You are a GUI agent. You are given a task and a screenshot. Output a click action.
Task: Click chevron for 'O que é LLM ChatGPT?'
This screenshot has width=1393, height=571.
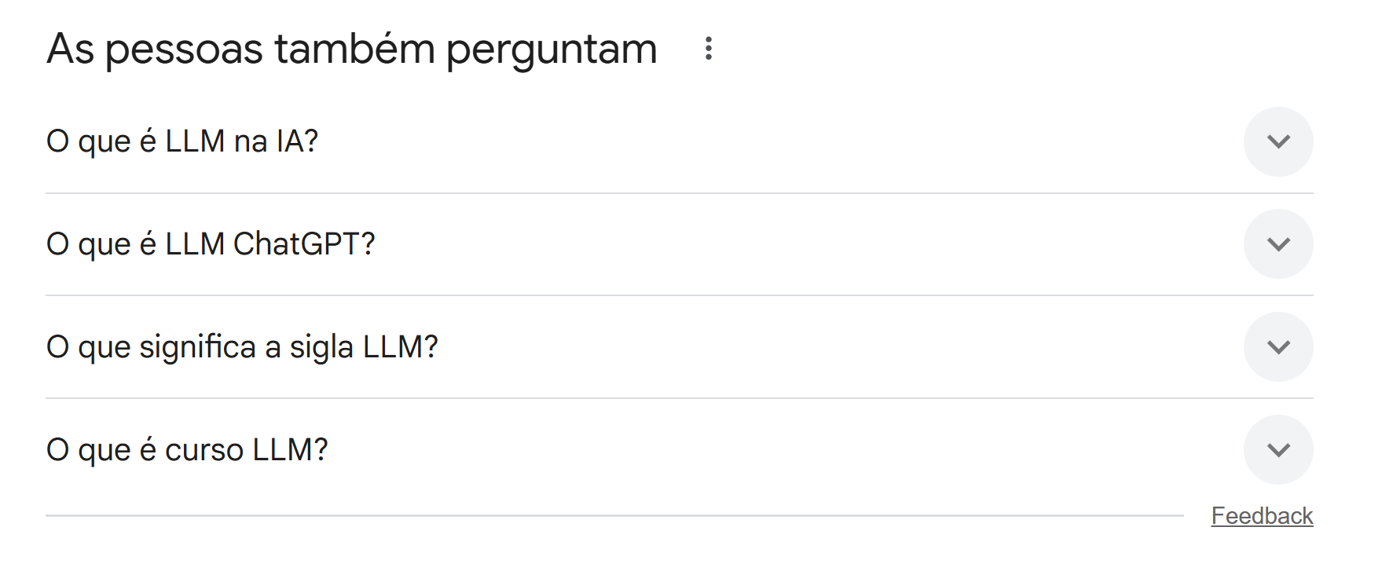click(1278, 244)
